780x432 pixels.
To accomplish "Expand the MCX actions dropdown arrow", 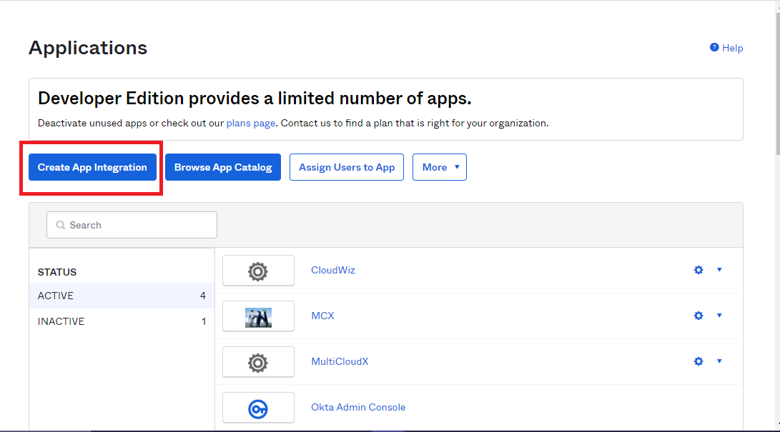I will point(719,316).
